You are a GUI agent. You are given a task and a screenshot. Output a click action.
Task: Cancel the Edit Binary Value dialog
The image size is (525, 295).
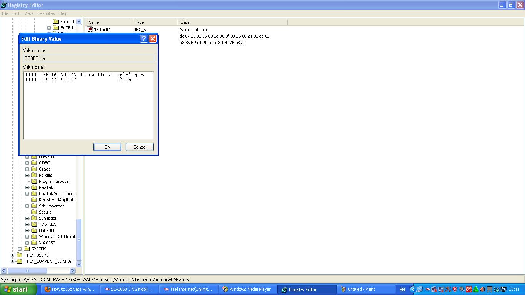point(139,147)
